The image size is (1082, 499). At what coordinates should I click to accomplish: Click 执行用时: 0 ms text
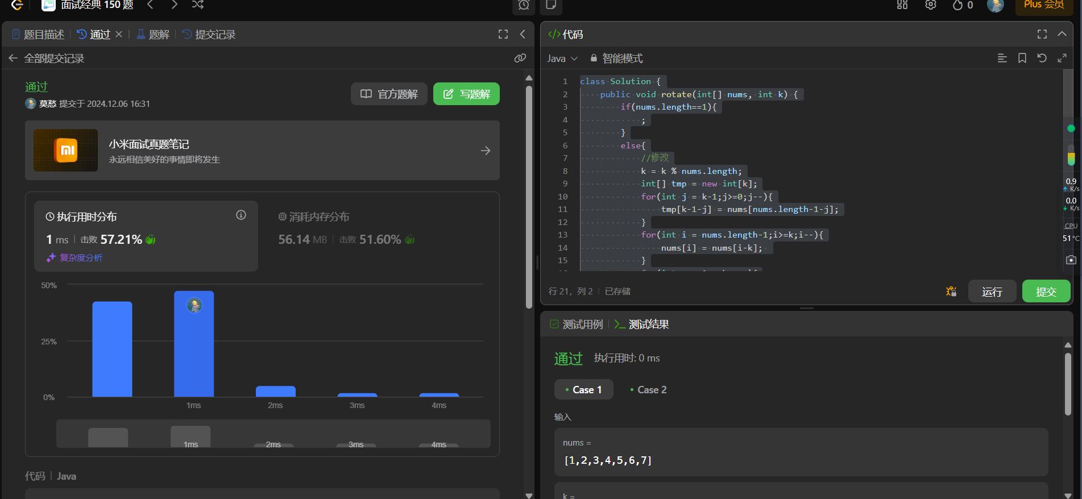pyautogui.click(x=627, y=358)
